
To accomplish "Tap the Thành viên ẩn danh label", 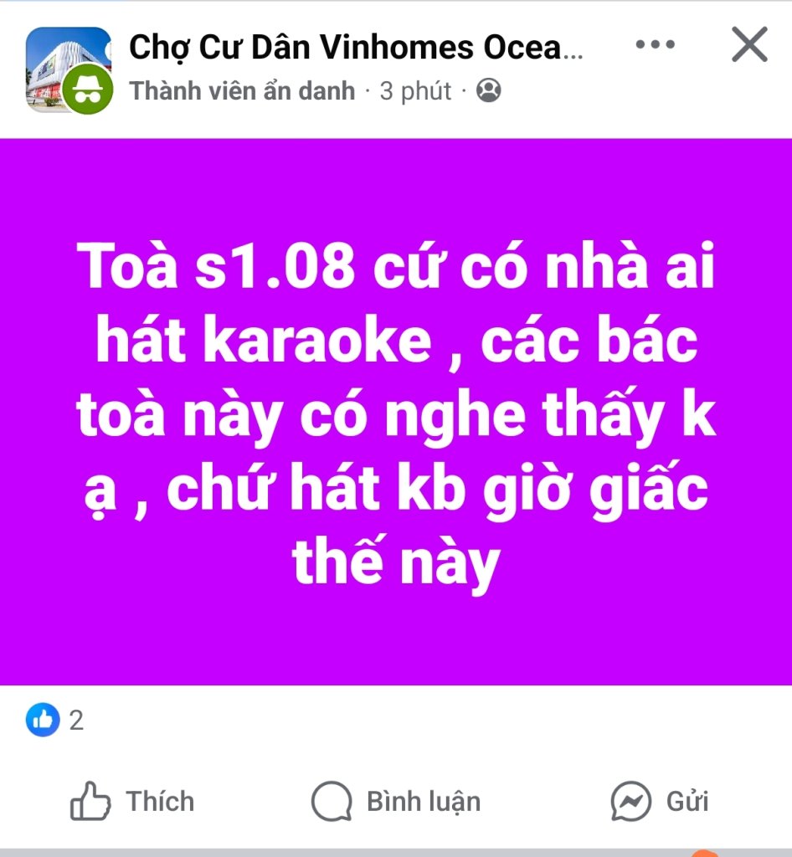I will [242, 90].
